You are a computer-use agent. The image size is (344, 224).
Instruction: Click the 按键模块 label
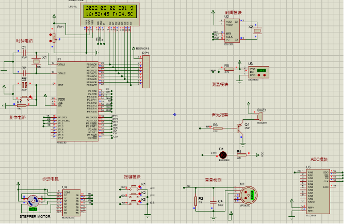[132, 177]
